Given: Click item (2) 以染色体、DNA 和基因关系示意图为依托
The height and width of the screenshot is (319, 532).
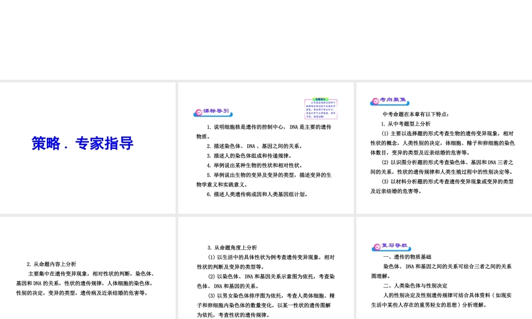Looking at the screenshot, I should 266,281.
